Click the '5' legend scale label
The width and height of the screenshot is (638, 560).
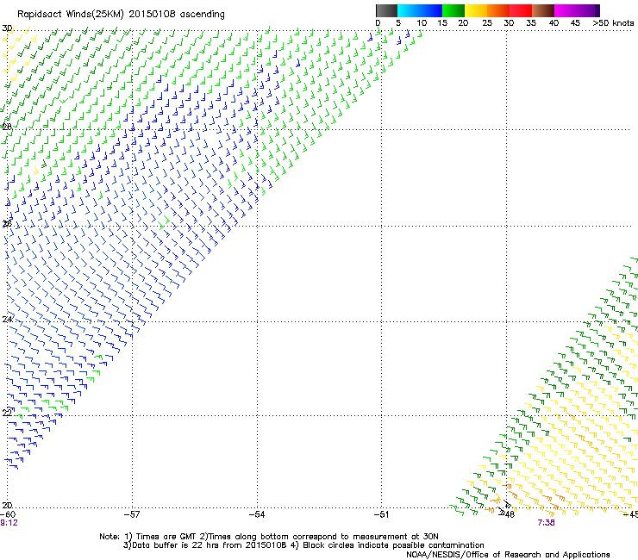pos(398,23)
